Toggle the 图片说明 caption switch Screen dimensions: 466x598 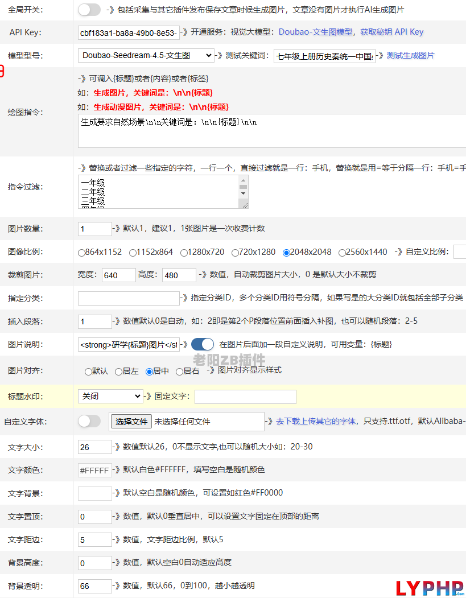202,344
